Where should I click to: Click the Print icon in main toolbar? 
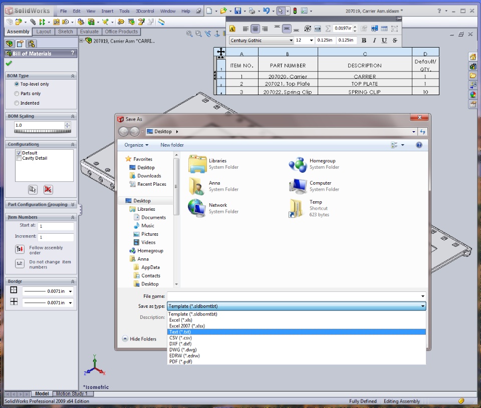(x=252, y=11)
